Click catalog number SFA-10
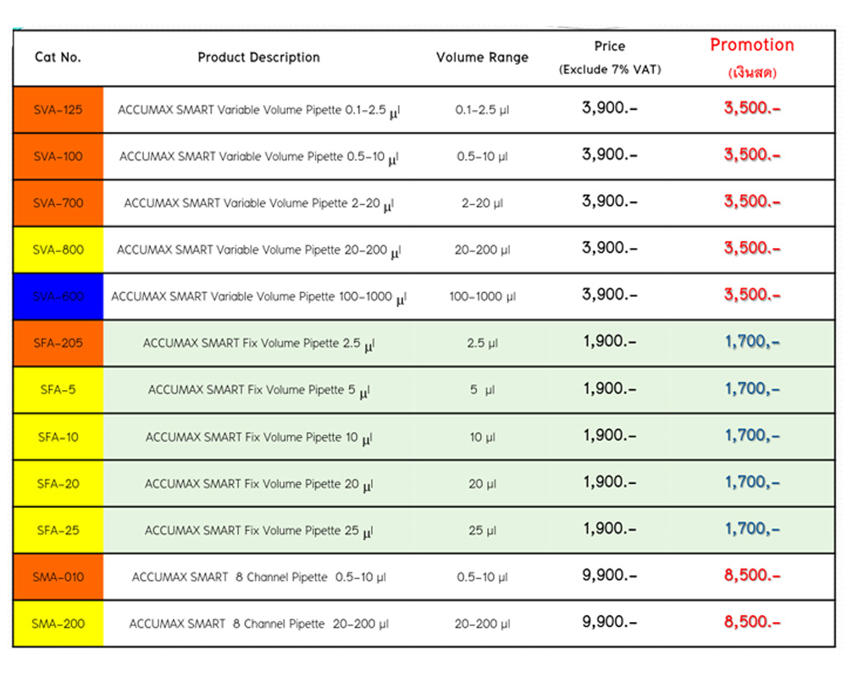Viewport: 847px width, 677px height. tap(58, 437)
